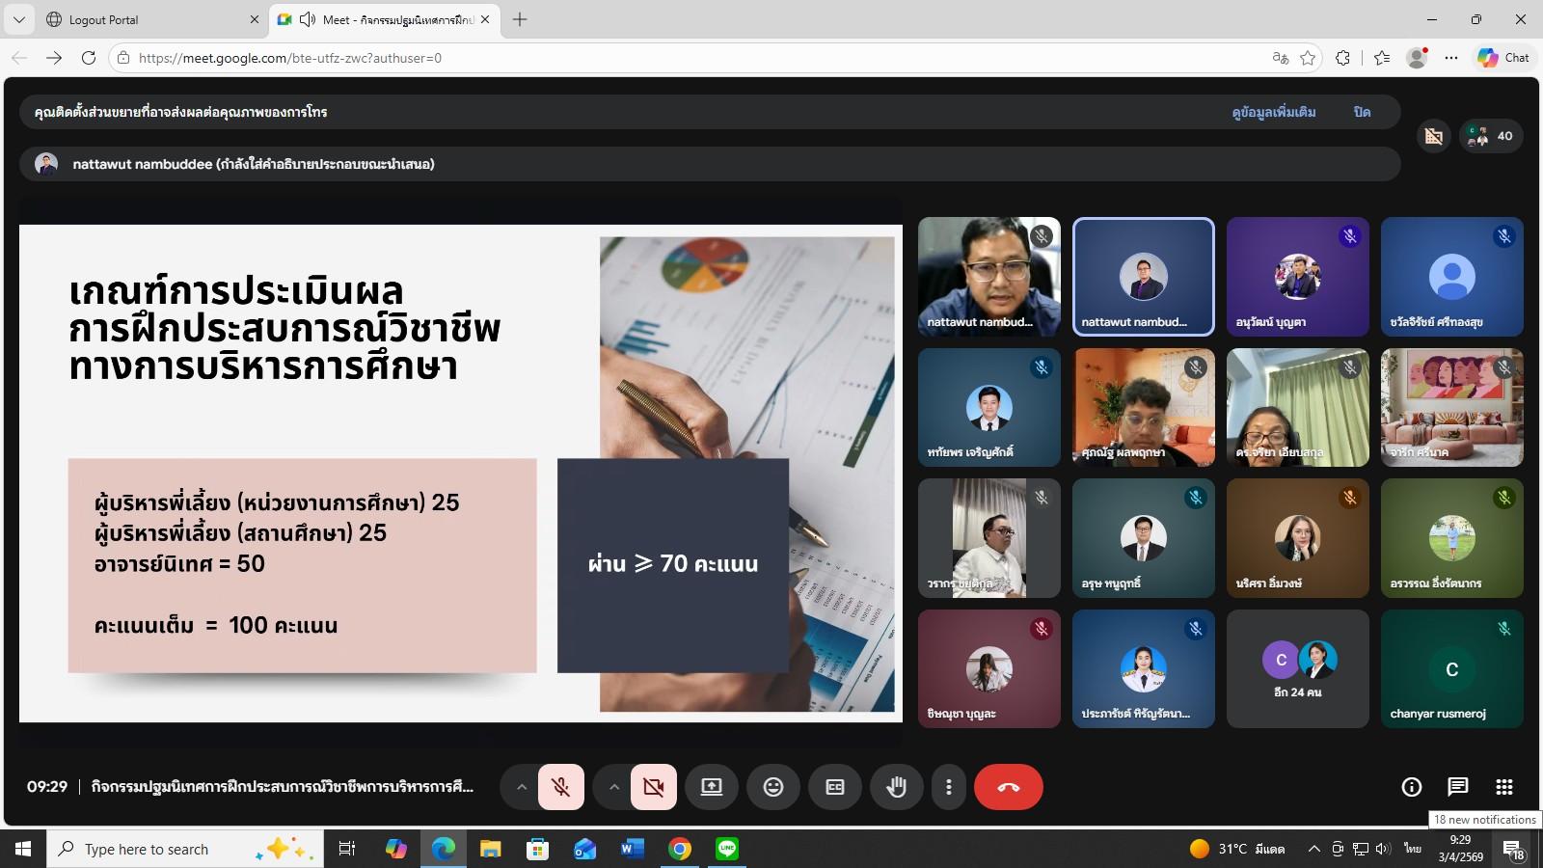This screenshot has height=868, width=1543.
Task: Toggle closed captions button
Action: click(835, 787)
